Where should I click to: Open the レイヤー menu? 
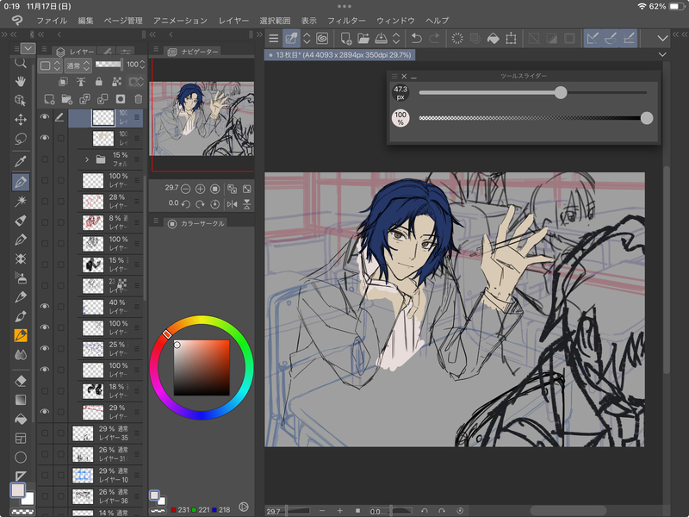click(233, 21)
